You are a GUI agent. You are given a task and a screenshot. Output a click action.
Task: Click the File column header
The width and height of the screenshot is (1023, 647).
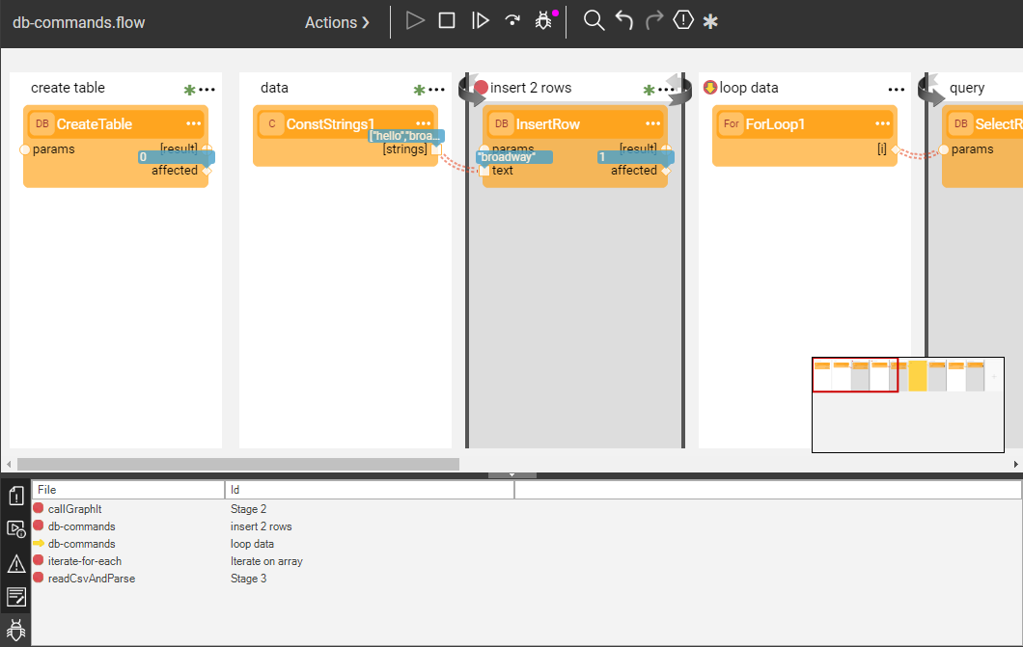[x=128, y=490]
